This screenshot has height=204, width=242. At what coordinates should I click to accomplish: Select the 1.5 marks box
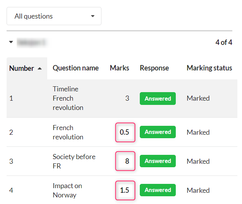(125, 190)
